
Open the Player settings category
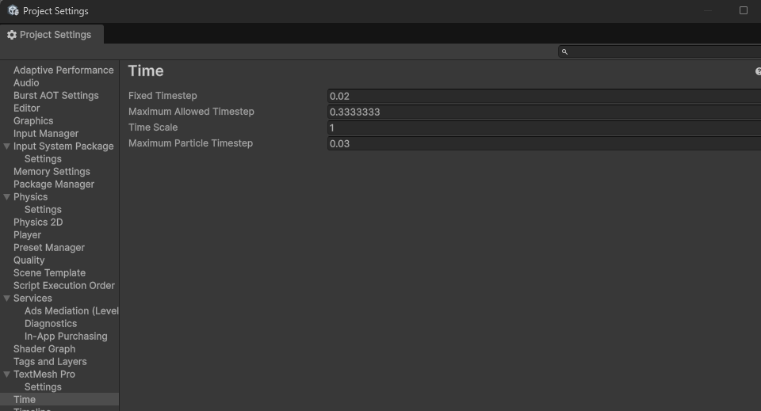[x=27, y=235]
